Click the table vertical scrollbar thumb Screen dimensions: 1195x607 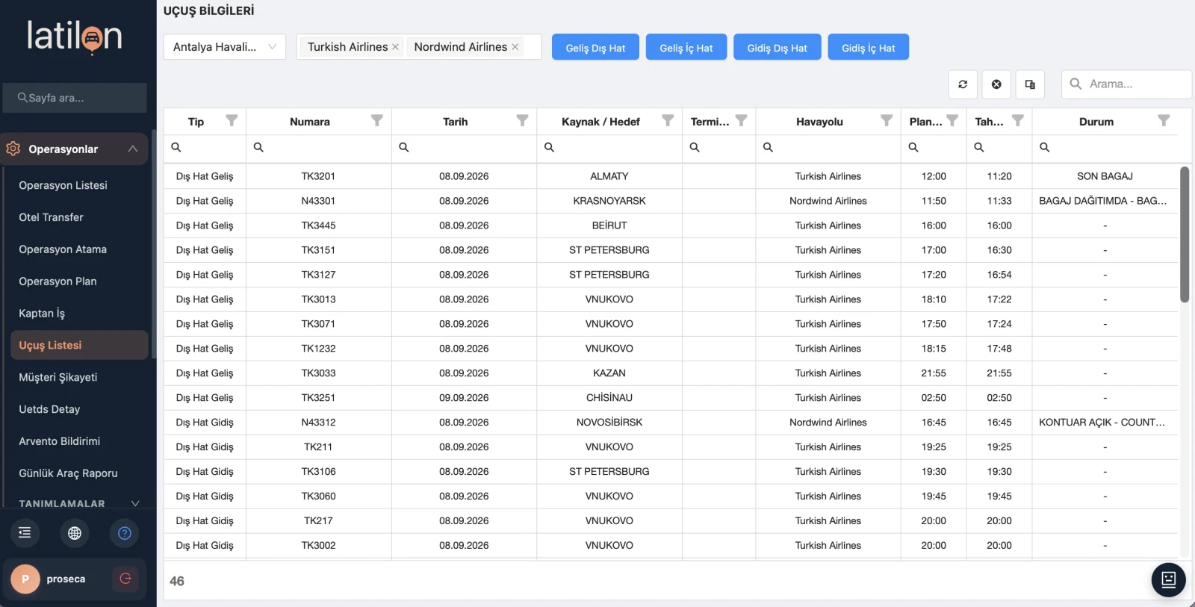(1185, 234)
